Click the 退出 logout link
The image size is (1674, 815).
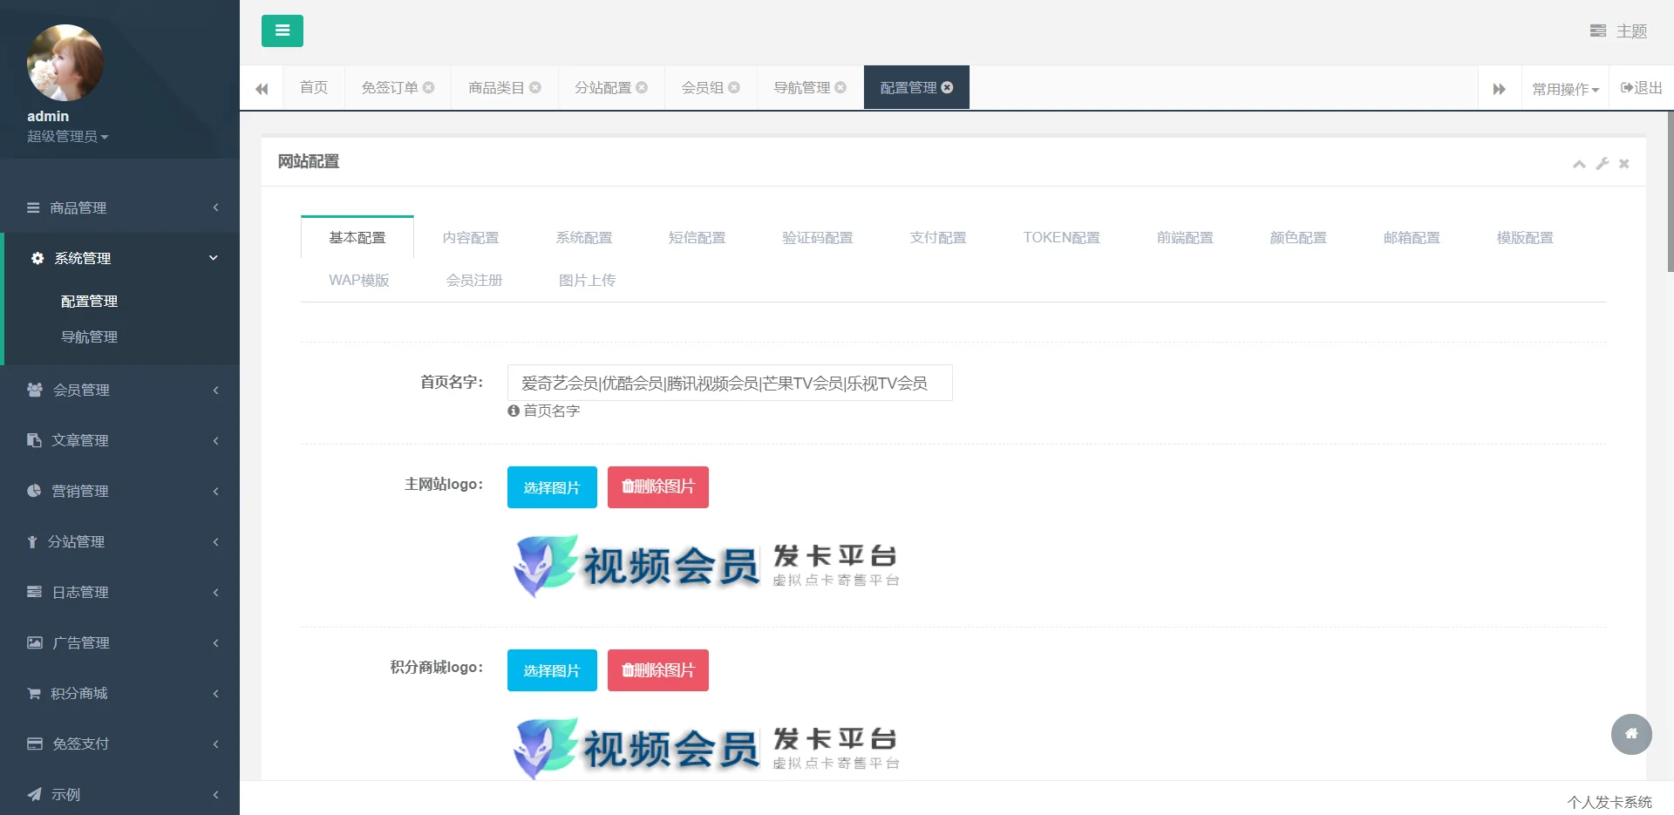pos(1640,87)
